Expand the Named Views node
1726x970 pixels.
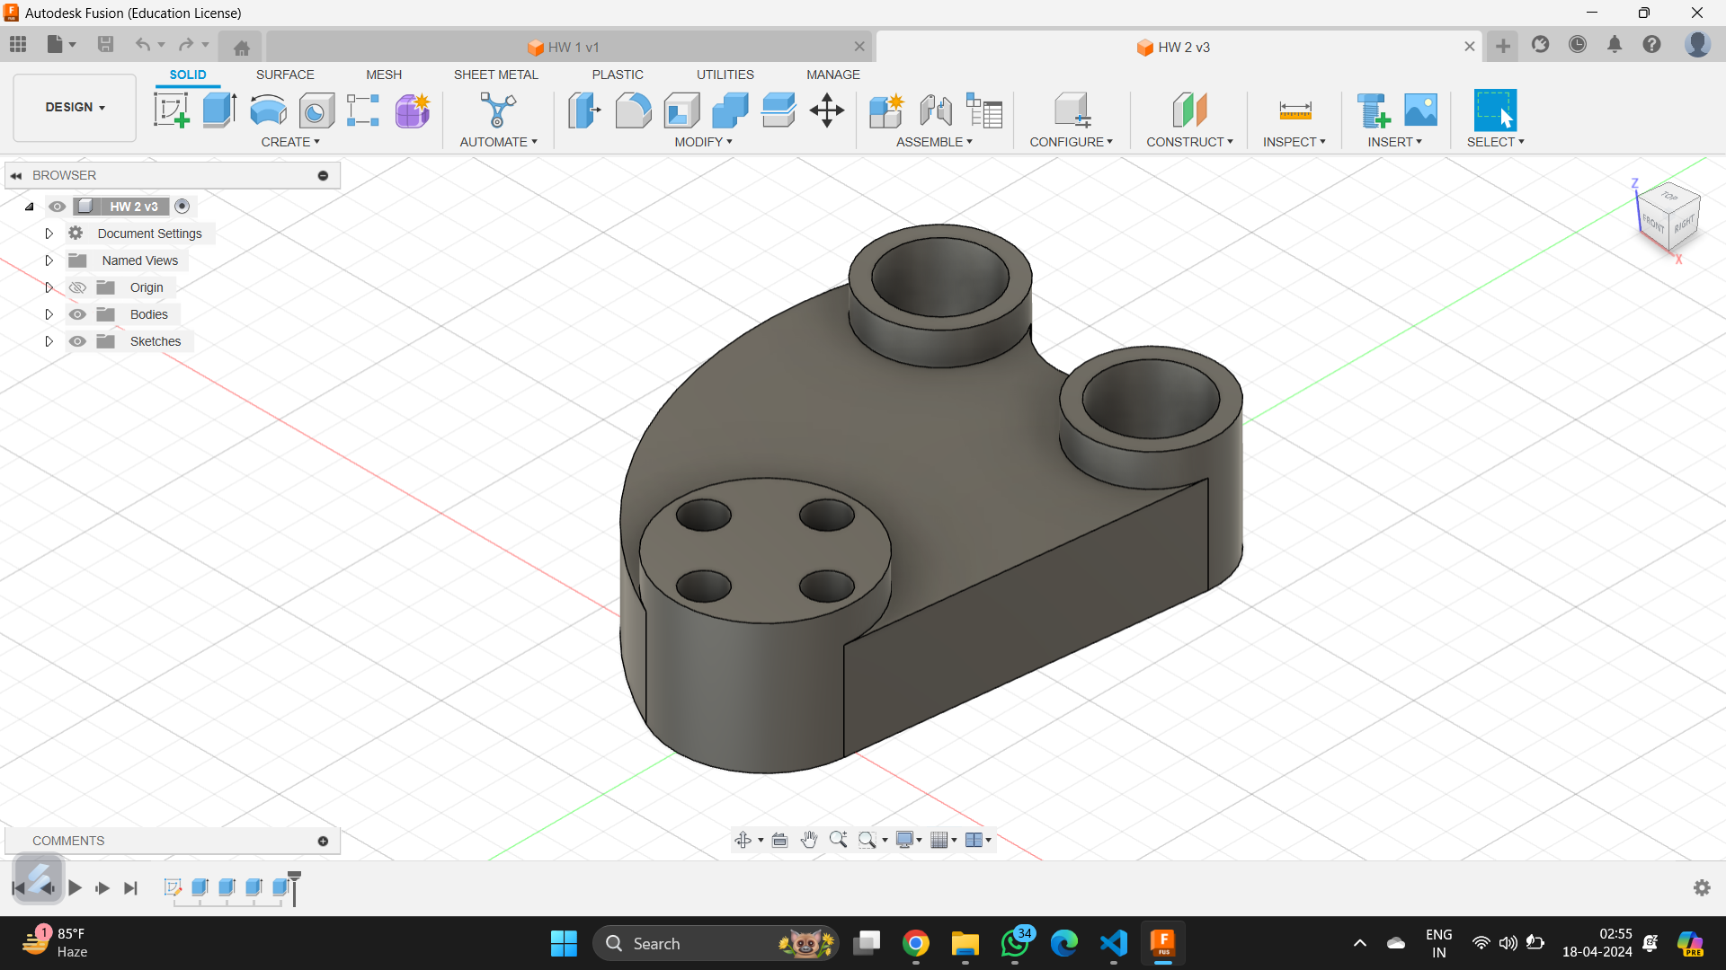49,260
